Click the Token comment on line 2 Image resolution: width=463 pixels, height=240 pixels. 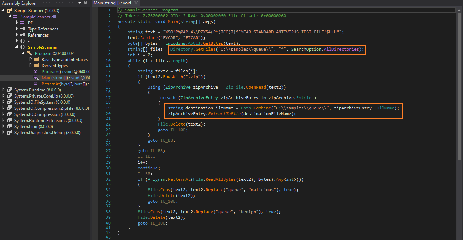[x=202, y=16]
